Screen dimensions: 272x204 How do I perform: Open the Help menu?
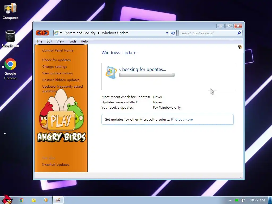tap(84, 41)
